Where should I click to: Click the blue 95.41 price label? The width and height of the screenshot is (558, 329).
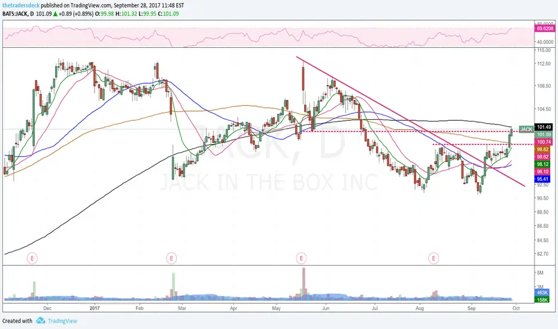click(x=542, y=179)
